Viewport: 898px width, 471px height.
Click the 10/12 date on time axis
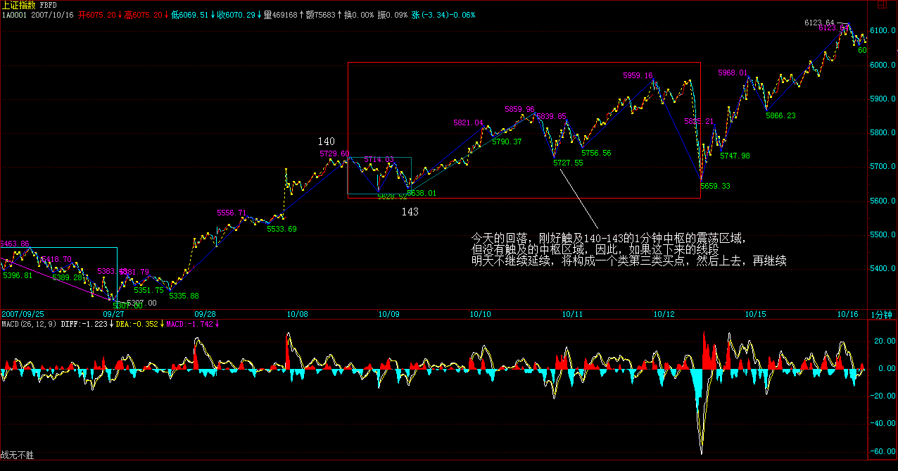[x=664, y=314]
